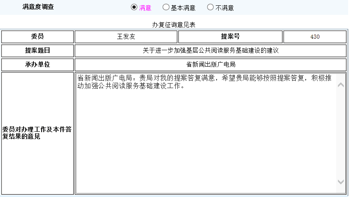
Task: Click the textarea scroll up arrow
Action: tap(341, 85)
